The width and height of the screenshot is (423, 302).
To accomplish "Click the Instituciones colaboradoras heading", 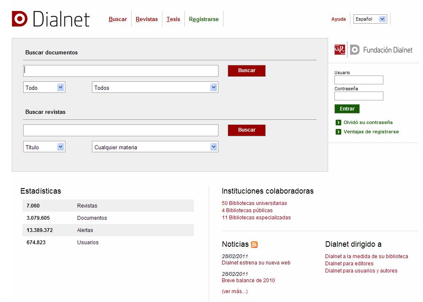I will point(268,191).
